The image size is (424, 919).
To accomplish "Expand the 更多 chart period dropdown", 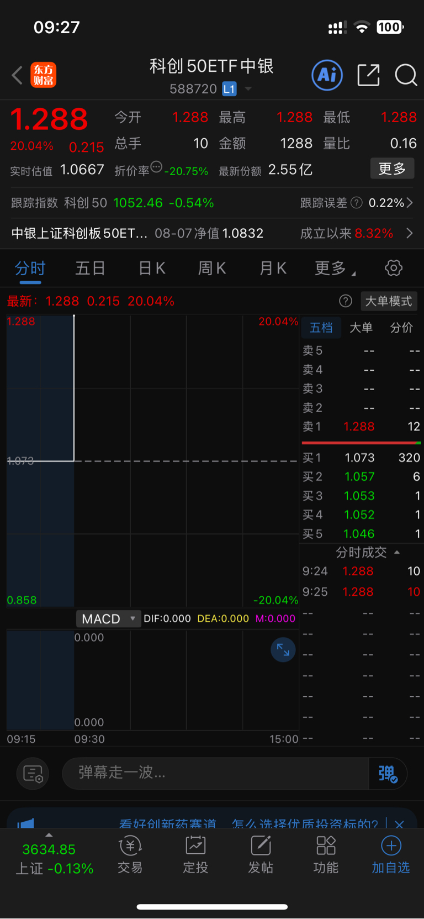I will pyautogui.click(x=335, y=269).
